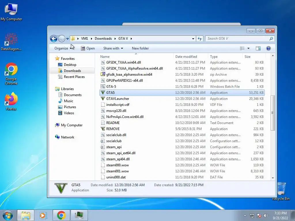295x221 pixels.
Task: Select msvcp120.dll file
Action: point(116,111)
